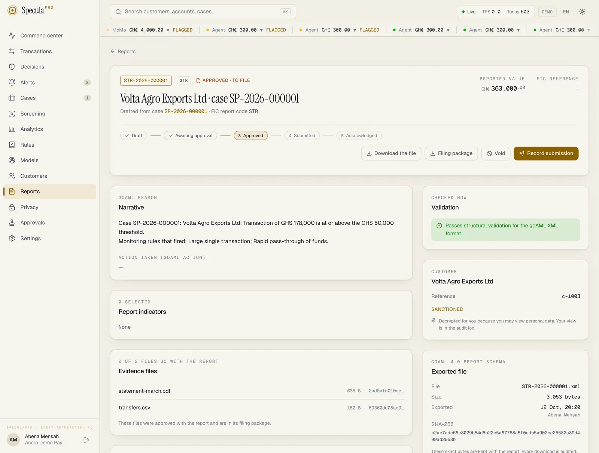Open Alerts bell icon

coord(12,82)
